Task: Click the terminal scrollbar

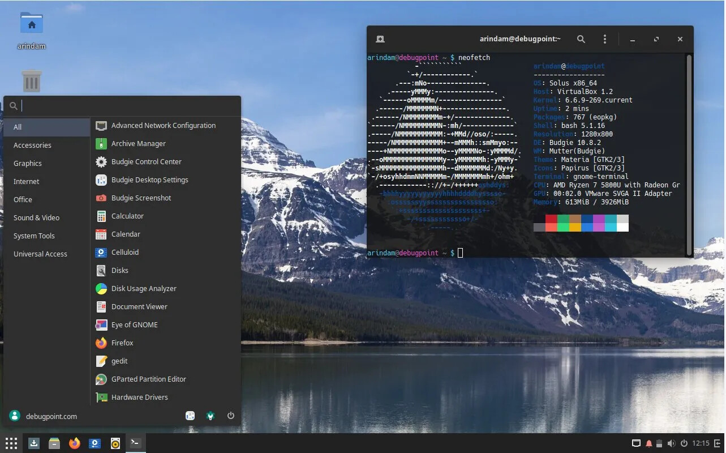Action: click(689, 154)
